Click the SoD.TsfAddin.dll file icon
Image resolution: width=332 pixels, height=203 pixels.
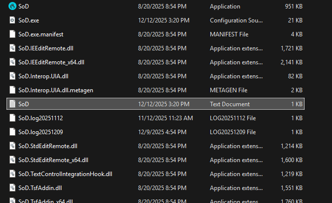click(x=13, y=188)
